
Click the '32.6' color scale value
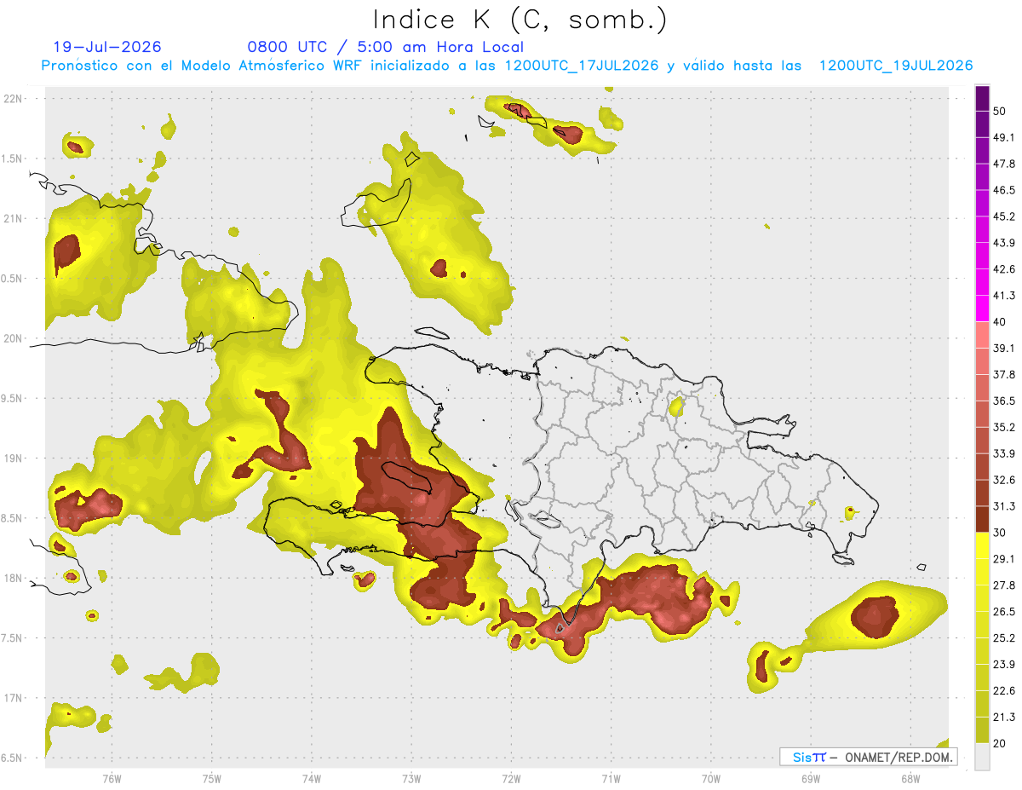1004,480
